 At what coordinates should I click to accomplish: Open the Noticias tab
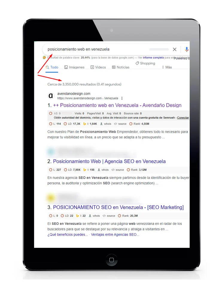click(121, 67)
